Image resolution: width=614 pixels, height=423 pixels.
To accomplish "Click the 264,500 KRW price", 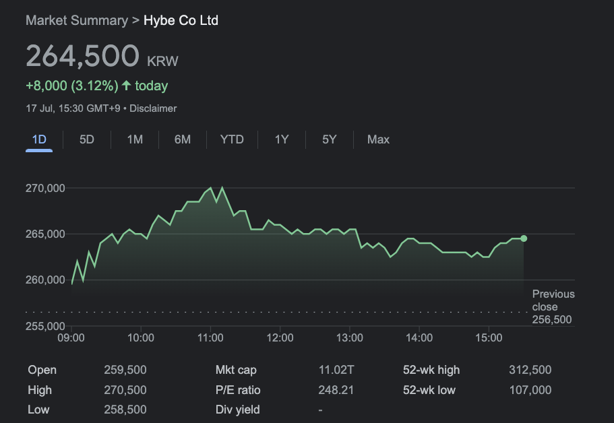I will 102,55.
